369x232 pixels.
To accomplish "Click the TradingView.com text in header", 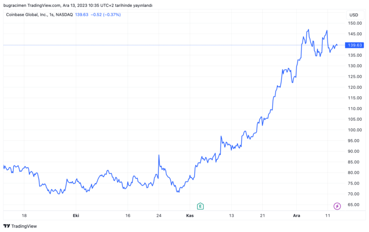I will (45, 5).
